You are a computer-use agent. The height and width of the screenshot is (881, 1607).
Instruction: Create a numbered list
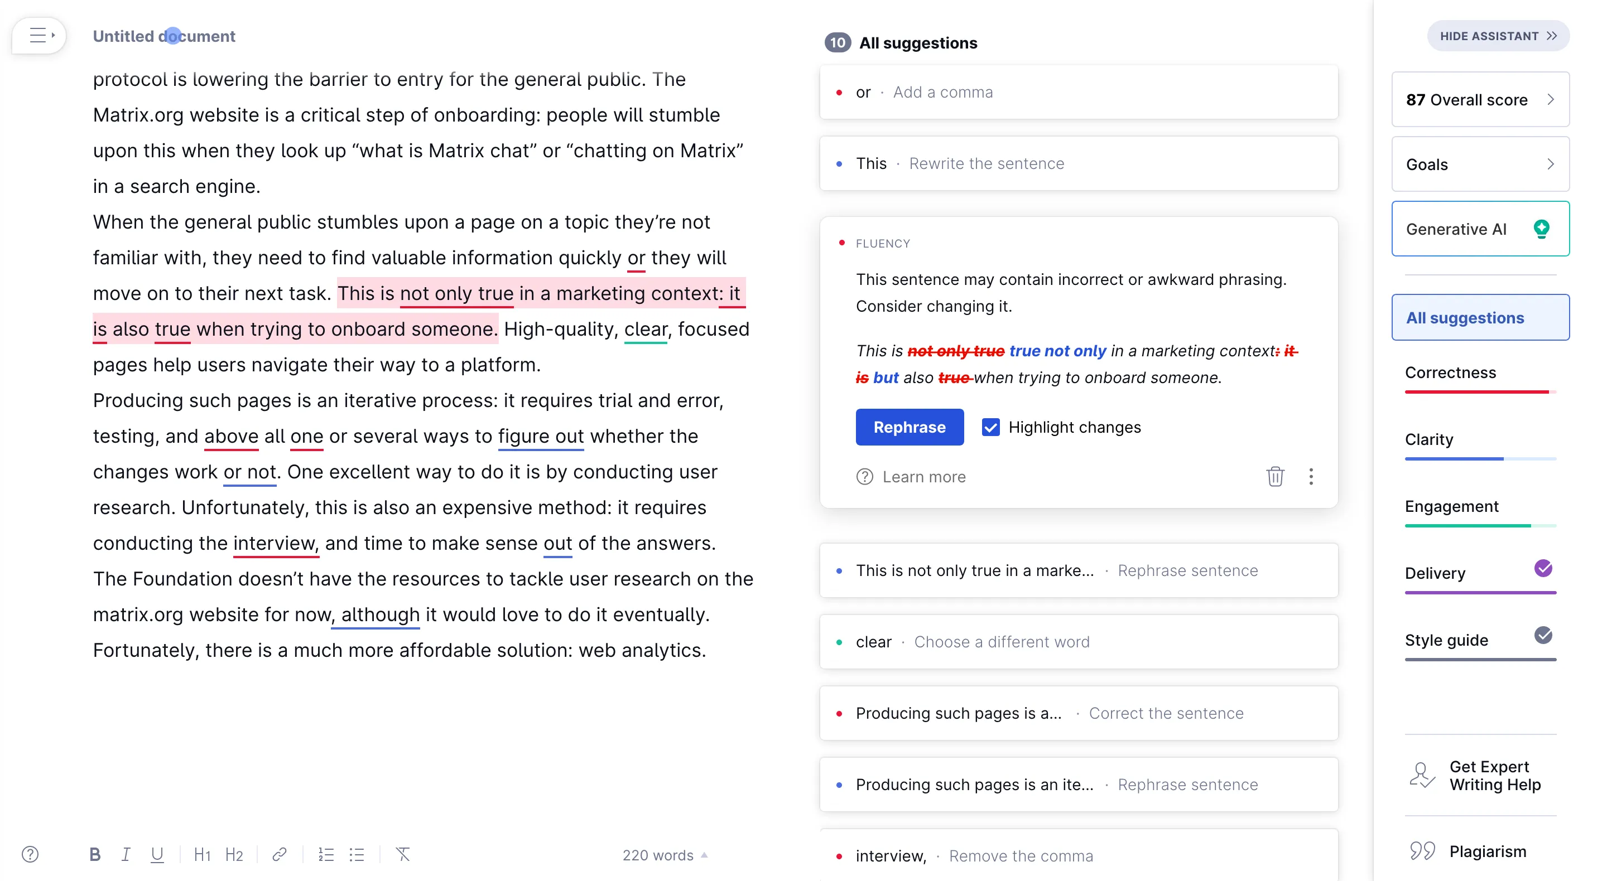point(326,854)
